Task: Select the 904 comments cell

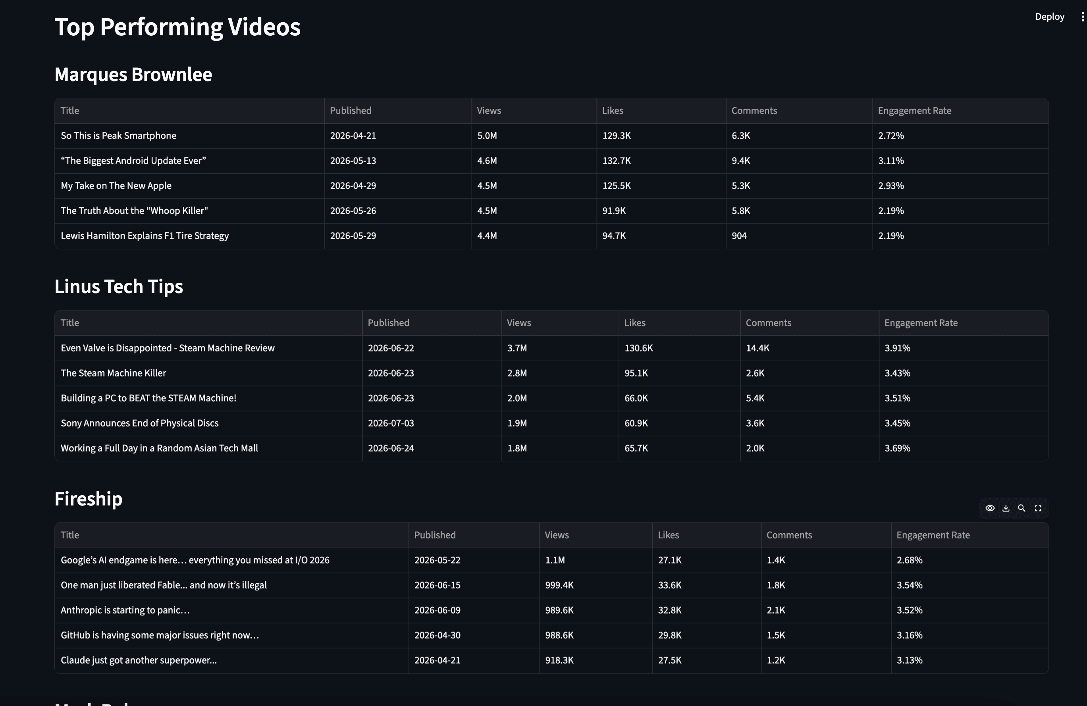Action: (799, 236)
